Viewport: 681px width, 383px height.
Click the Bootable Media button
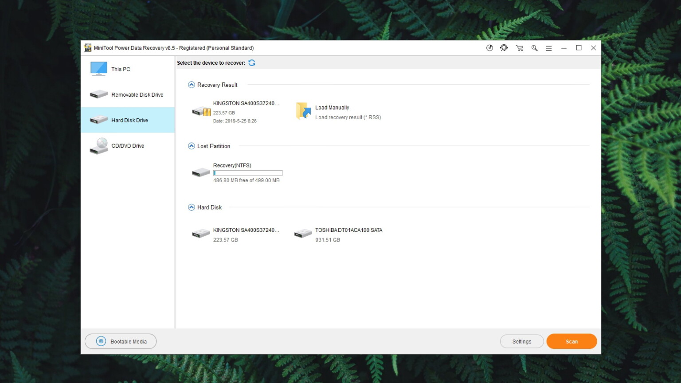coord(121,341)
